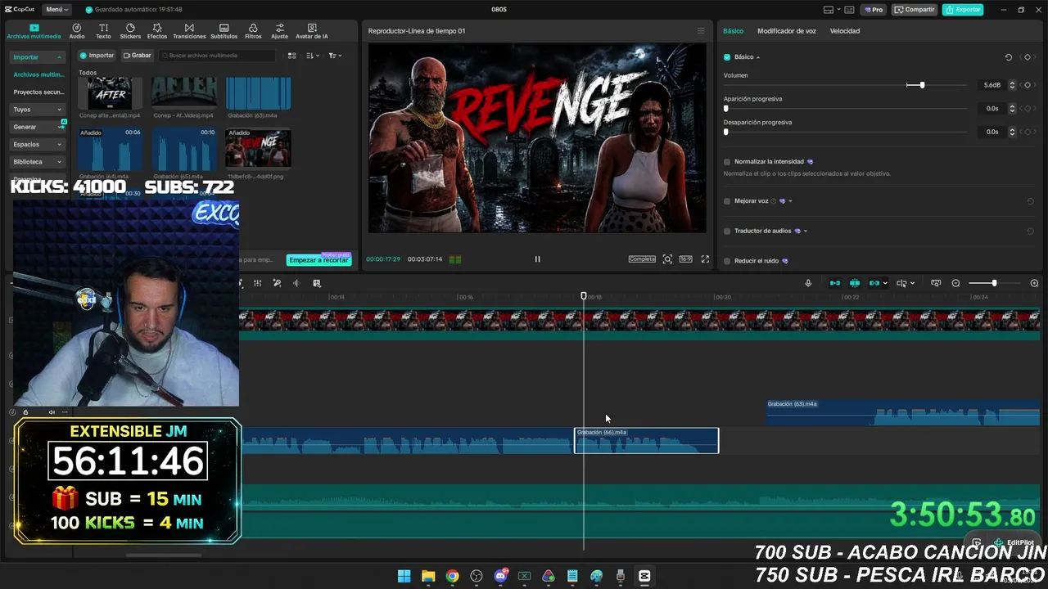1048x589 pixels.
Task: Reset the Básico audio settings
Action: point(1009,57)
